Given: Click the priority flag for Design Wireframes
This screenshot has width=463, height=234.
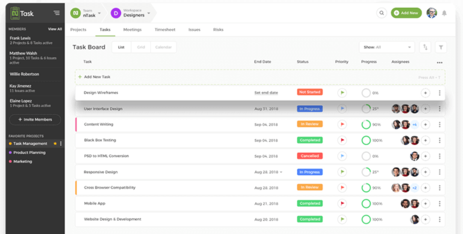Looking at the screenshot, I should [342, 93].
